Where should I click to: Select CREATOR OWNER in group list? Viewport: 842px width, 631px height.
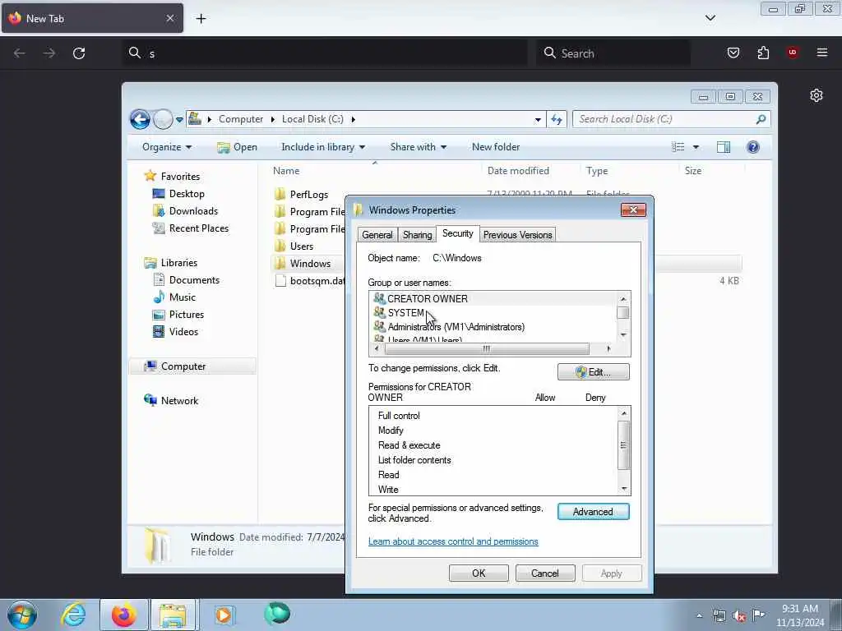(428, 299)
